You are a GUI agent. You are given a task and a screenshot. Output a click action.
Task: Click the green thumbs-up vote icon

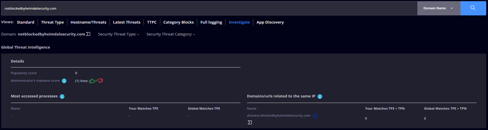pos(92,81)
